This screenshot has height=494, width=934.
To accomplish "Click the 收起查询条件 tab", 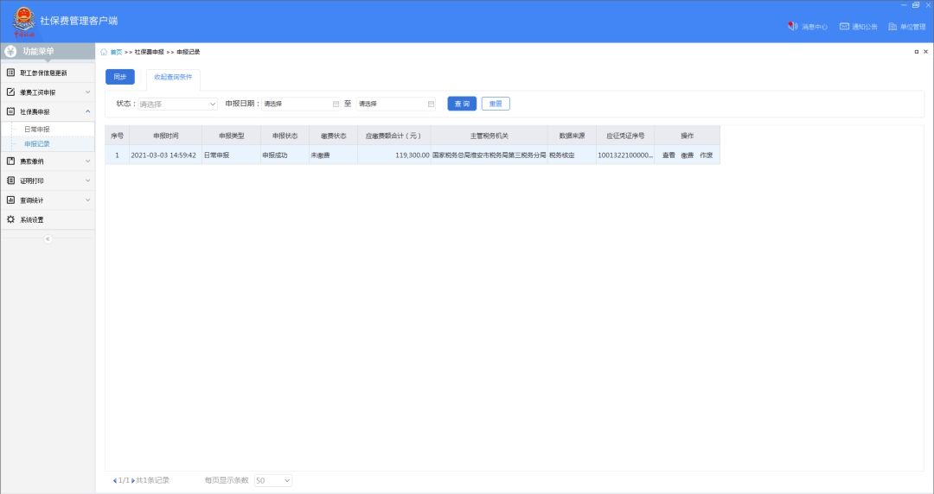I will [x=173, y=77].
